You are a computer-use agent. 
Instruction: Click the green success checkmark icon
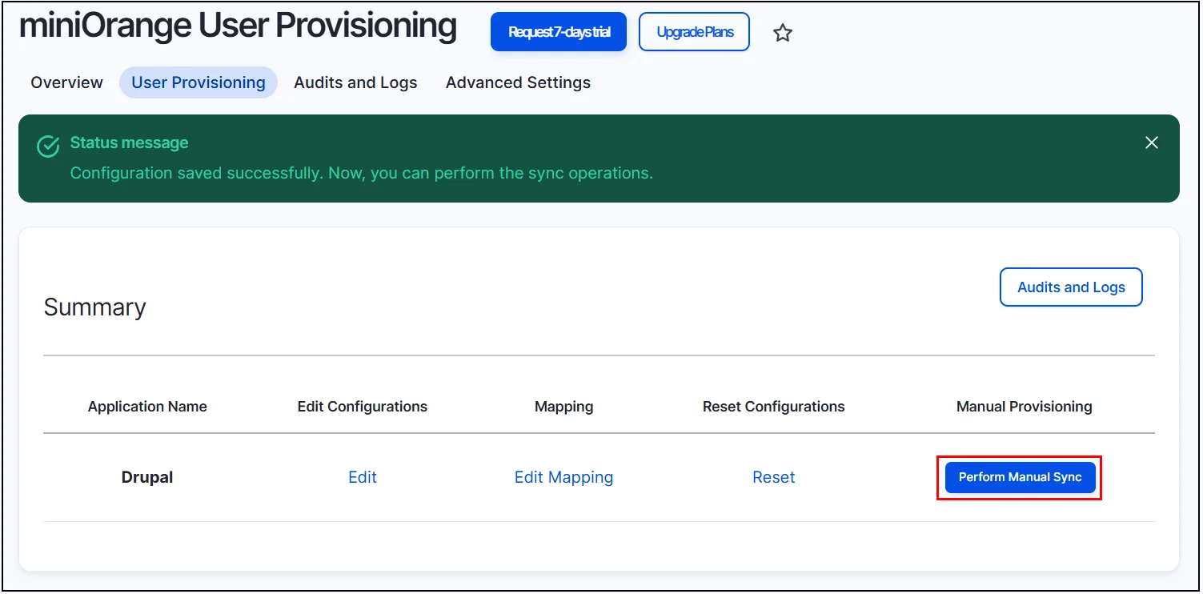tap(49, 146)
